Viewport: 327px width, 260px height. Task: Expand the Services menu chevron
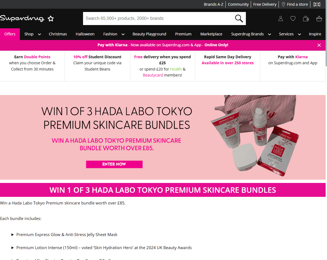[300, 34]
